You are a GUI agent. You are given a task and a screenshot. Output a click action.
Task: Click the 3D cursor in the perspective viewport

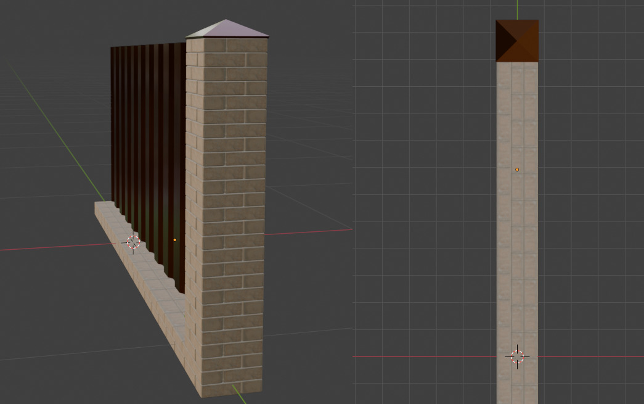pyautogui.click(x=133, y=242)
